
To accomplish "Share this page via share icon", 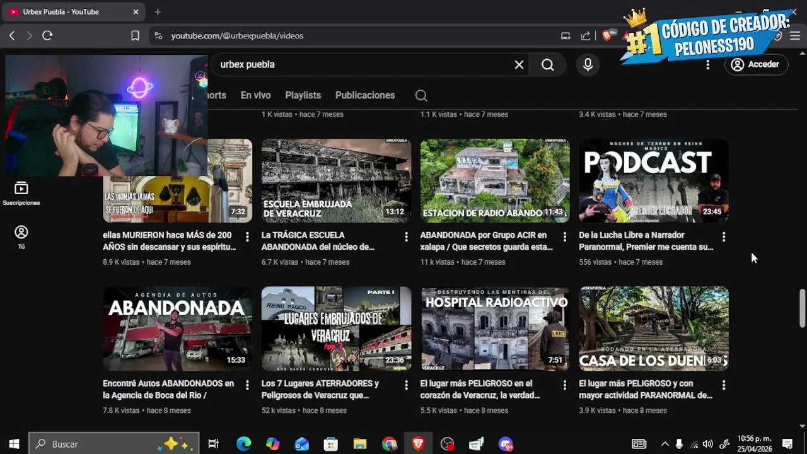I will pos(586,36).
